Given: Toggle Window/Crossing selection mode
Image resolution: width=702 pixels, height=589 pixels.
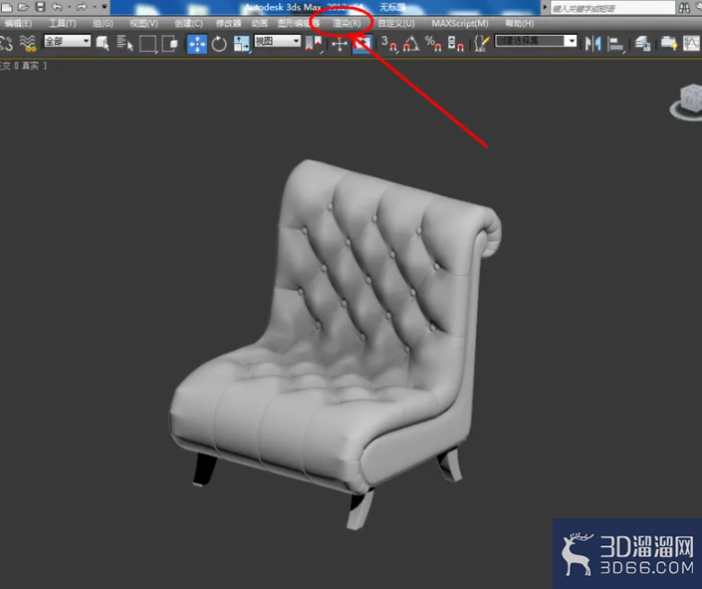Looking at the screenshot, I should (x=169, y=44).
